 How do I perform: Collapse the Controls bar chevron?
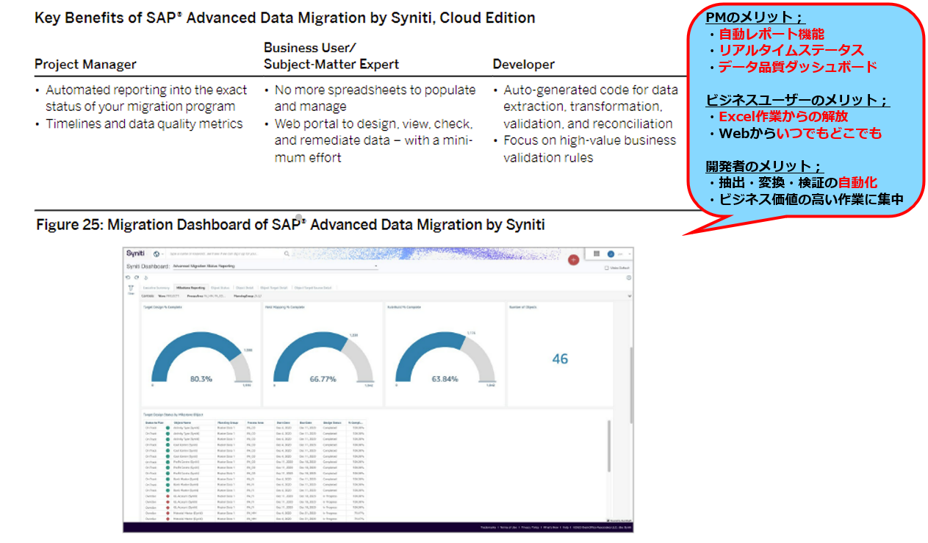[x=629, y=295]
